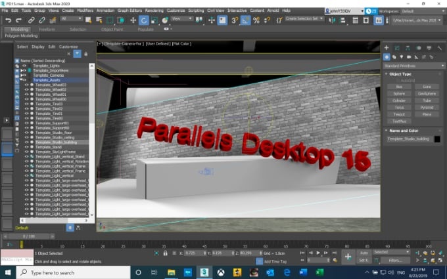Choose the Rectangular Selection Region icon
447x279 pixels.
[x=110, y=20]
